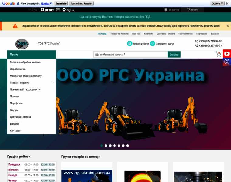Open Товари та послуги in top navigation
Viewport: 231px width, 182px height.
119,34
